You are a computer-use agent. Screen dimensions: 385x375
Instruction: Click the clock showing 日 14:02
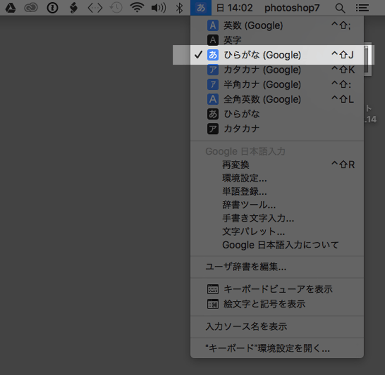[234, 8]
